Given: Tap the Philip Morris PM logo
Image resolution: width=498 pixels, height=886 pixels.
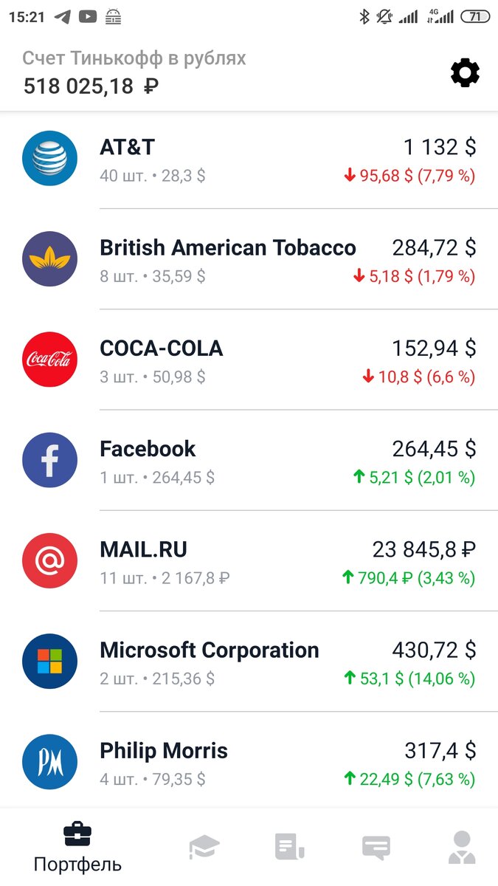Looking at the screenshot, I should coord(49,762).
